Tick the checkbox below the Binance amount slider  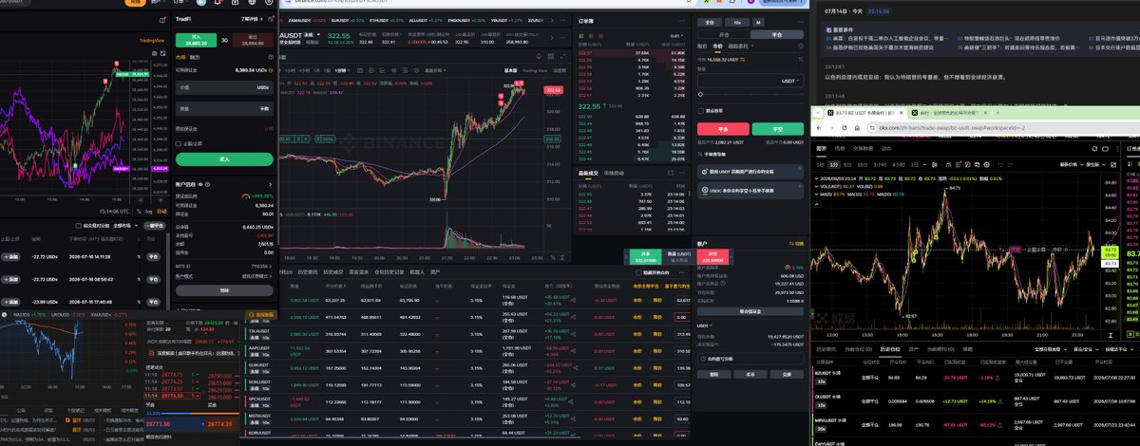pyautogui.click(x=701, y=110)
